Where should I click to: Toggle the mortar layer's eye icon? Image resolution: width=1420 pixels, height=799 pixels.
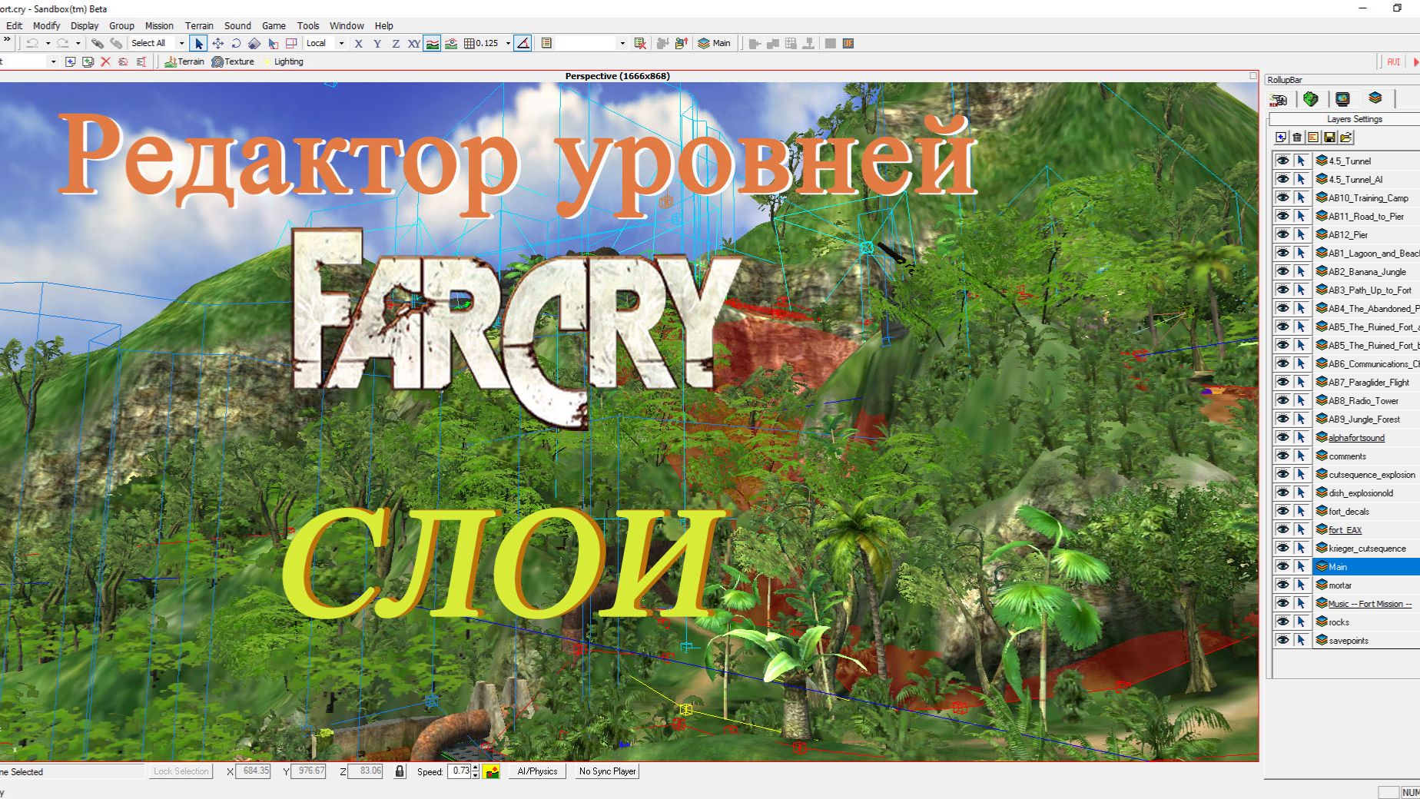[1285, 585]
